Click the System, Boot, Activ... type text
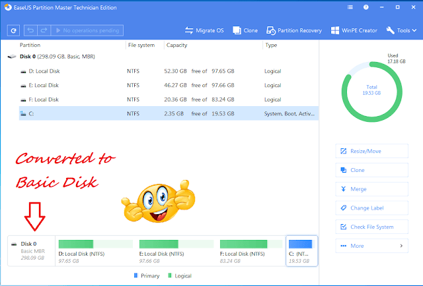Viewport: 423px width, 286px height. [x=289, y=113]
